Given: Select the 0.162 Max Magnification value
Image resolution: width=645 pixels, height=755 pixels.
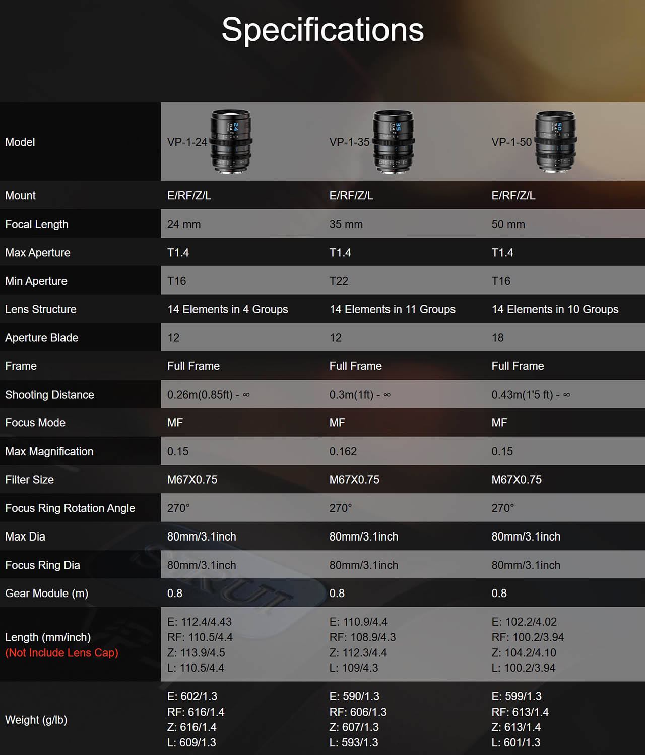Looking at the screenshot, I should click(x=343, y=451).
